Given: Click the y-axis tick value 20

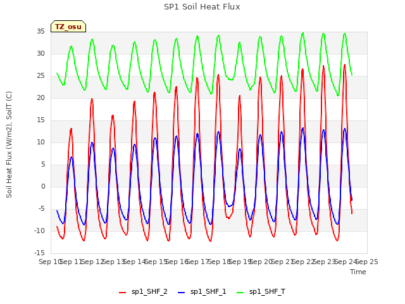Looking at the screenshot, I should 40,98.
